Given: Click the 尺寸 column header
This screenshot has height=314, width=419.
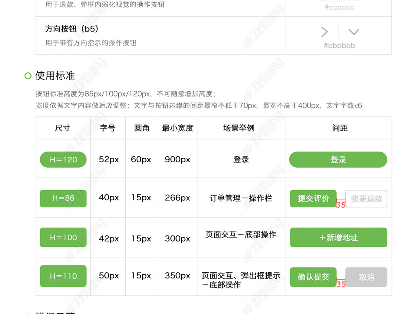Looking at the screenshot, I should [63, 128].
